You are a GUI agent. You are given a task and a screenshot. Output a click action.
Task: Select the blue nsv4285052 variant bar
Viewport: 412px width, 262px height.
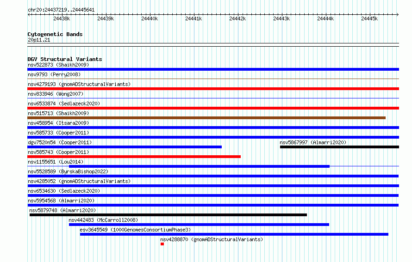(x=213, y=186)
